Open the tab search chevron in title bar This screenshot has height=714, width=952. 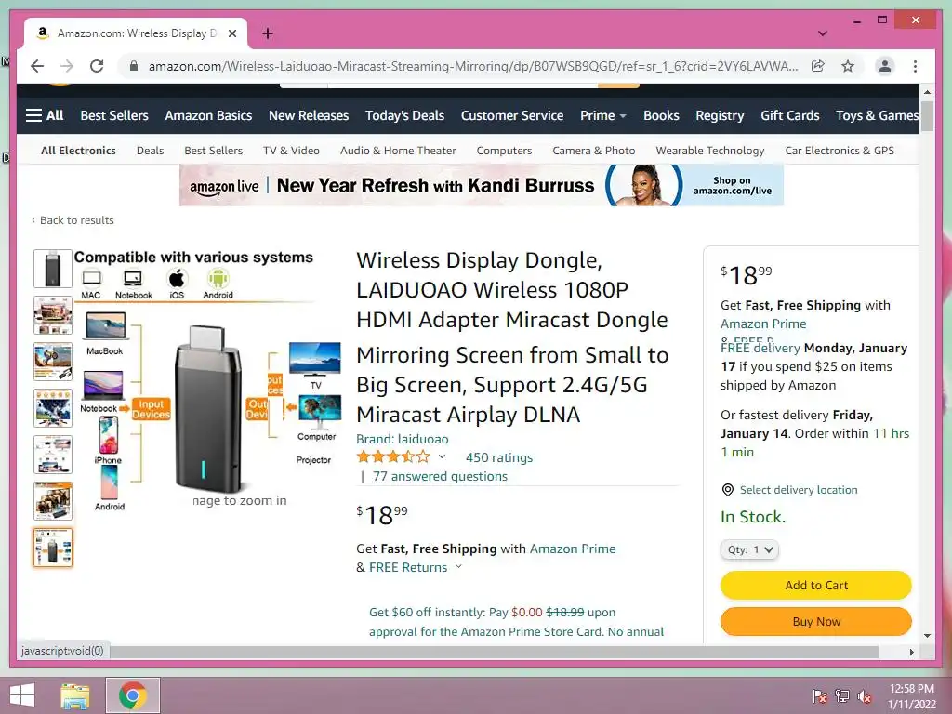pos(823,33)
